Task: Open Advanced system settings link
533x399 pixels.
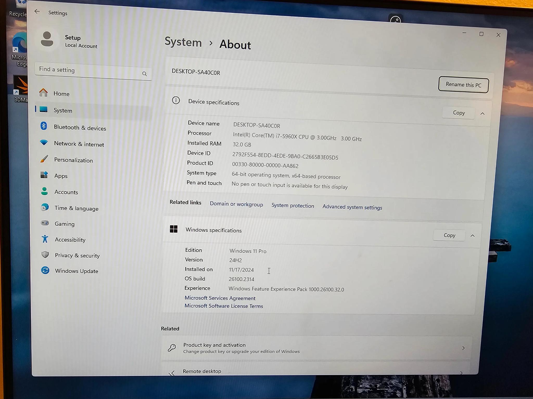Action: (352, 207)
